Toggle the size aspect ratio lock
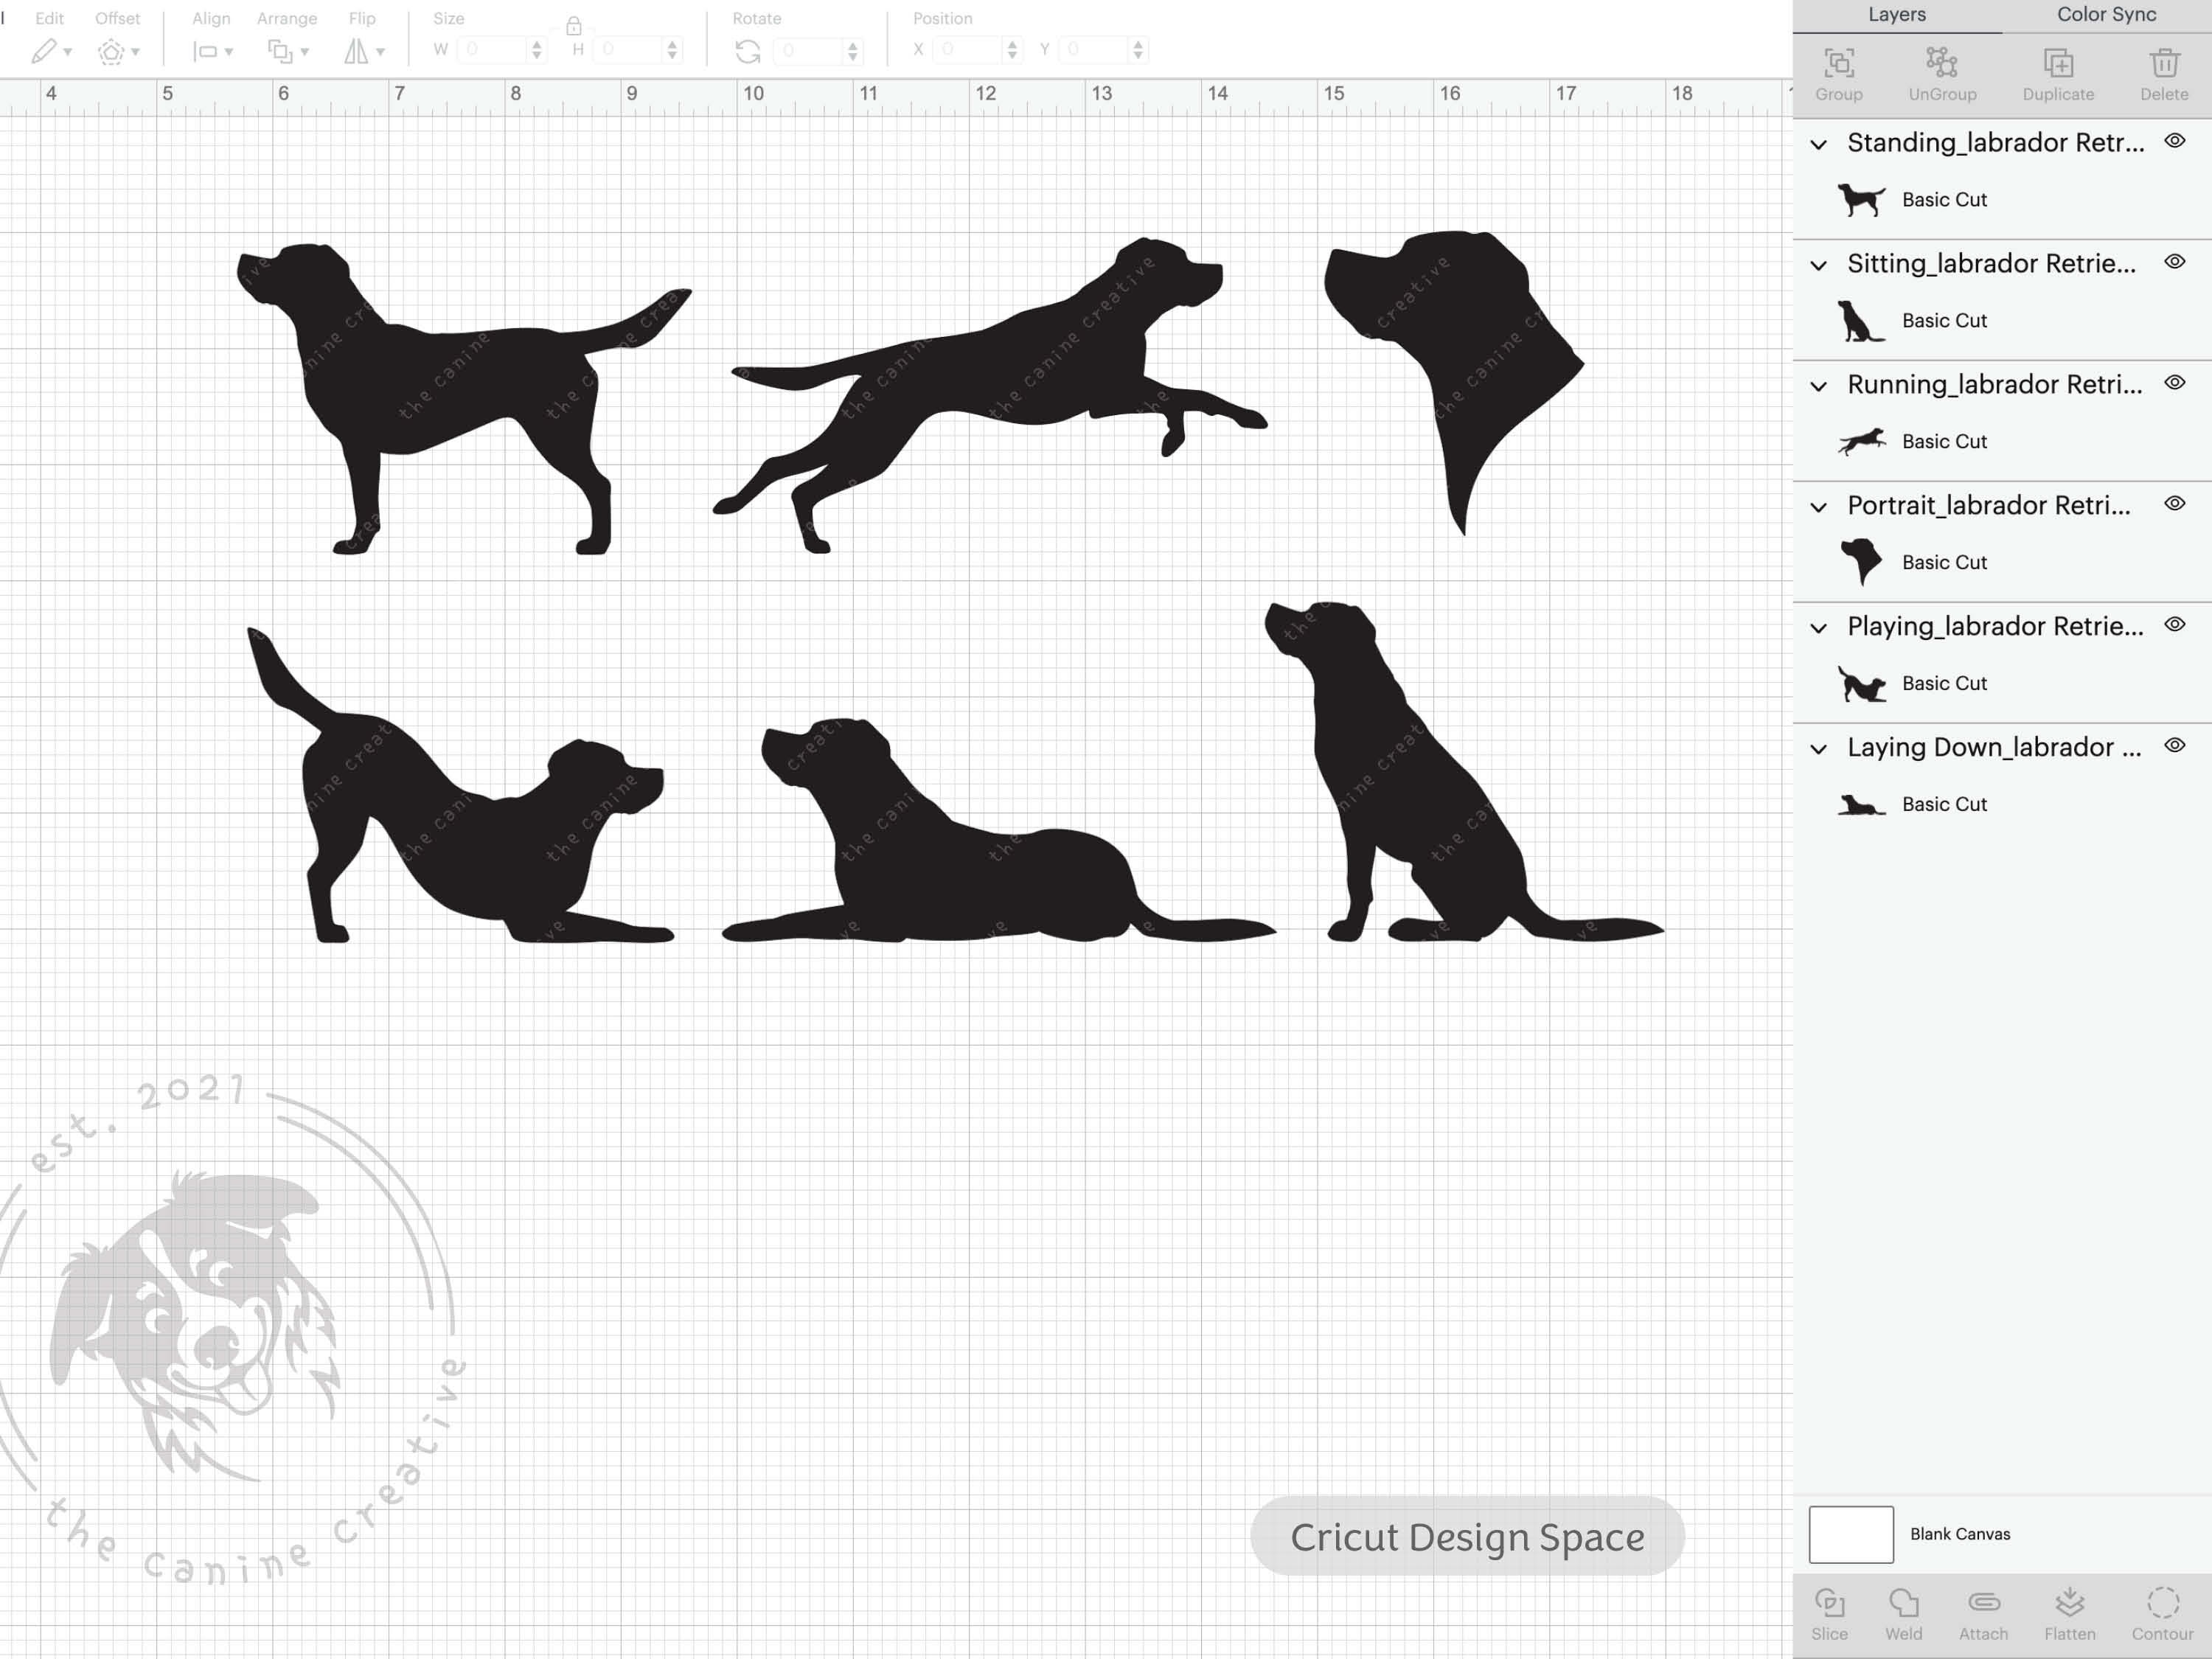Screen dimensions: 2212x1659 (x=573, y=25)
